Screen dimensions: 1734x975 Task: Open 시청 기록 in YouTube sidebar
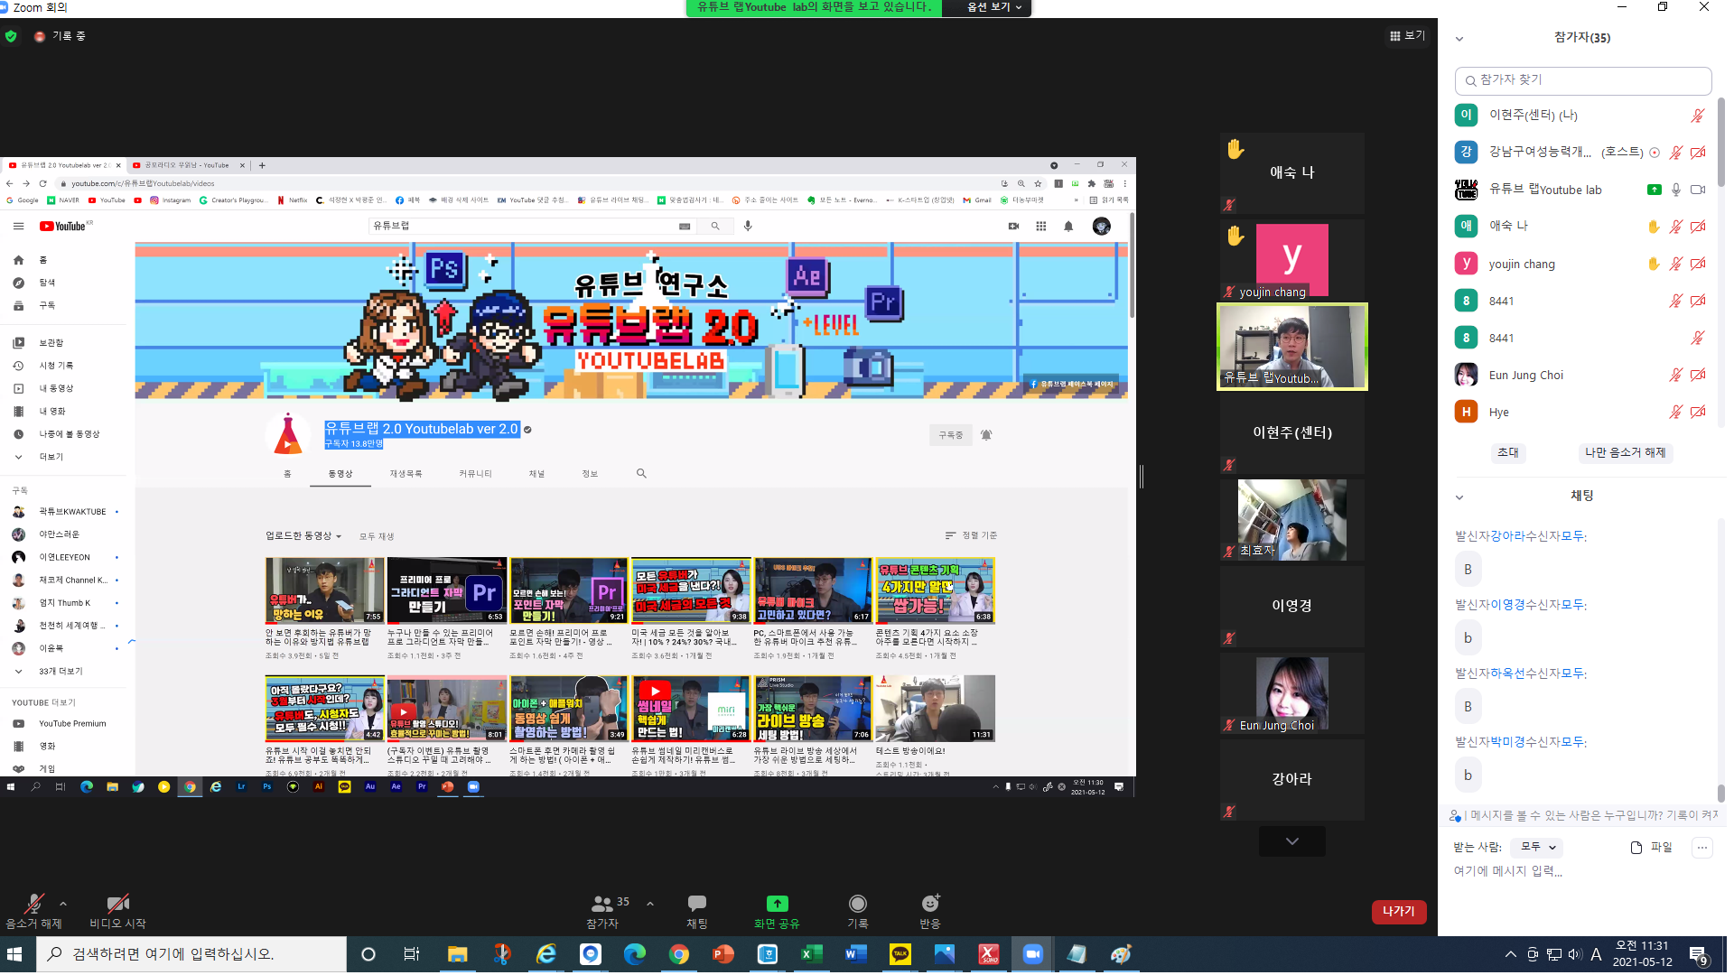(x=56, y=366)
